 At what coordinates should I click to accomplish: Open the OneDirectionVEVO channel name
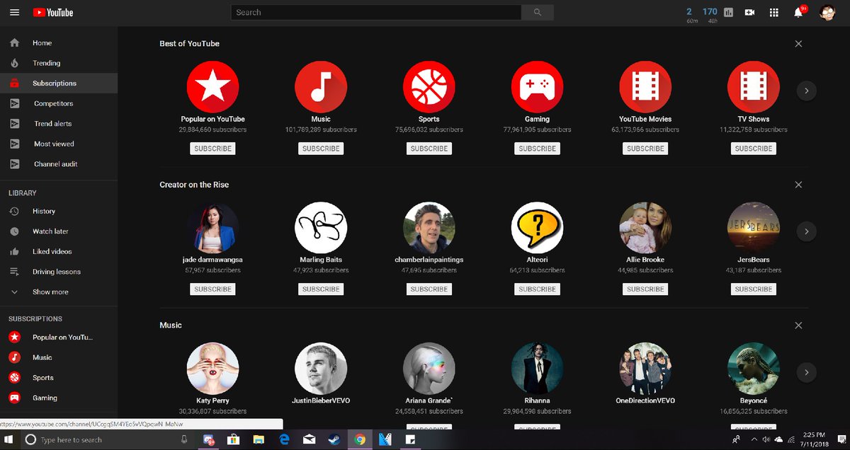click(x=645, y=400)
